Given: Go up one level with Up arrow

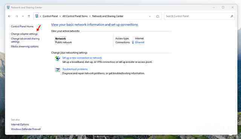Looking at the screenshot, I should [x=29, y=16].
